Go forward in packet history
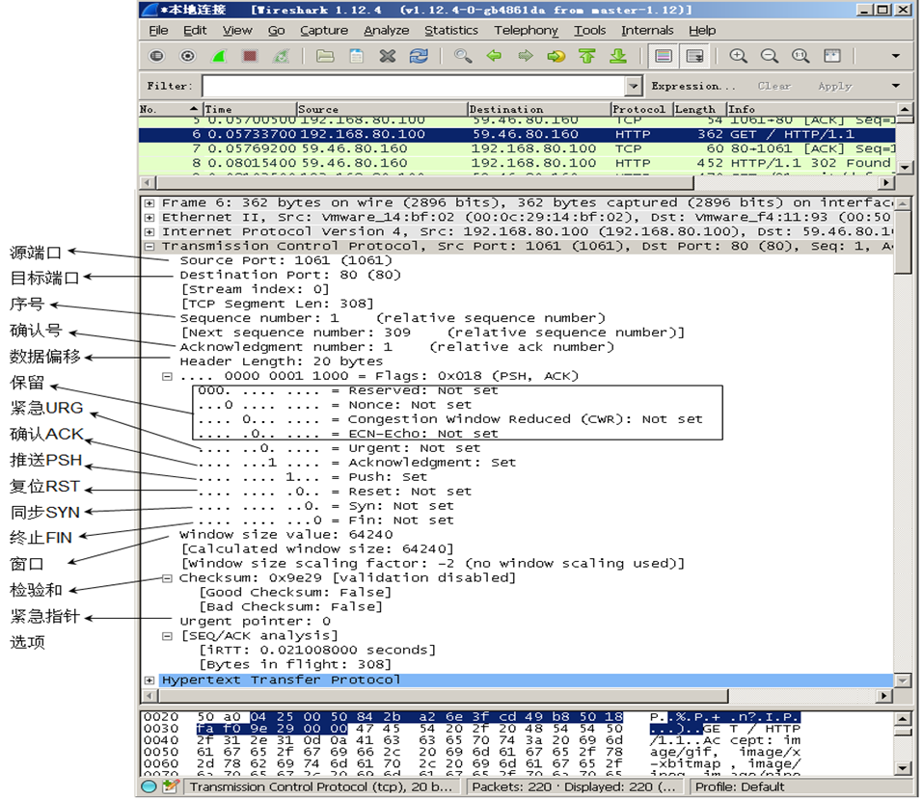Image resolution: width=922 pixels, height=800 pixels. pyautogui.click(x=525, y=56)
